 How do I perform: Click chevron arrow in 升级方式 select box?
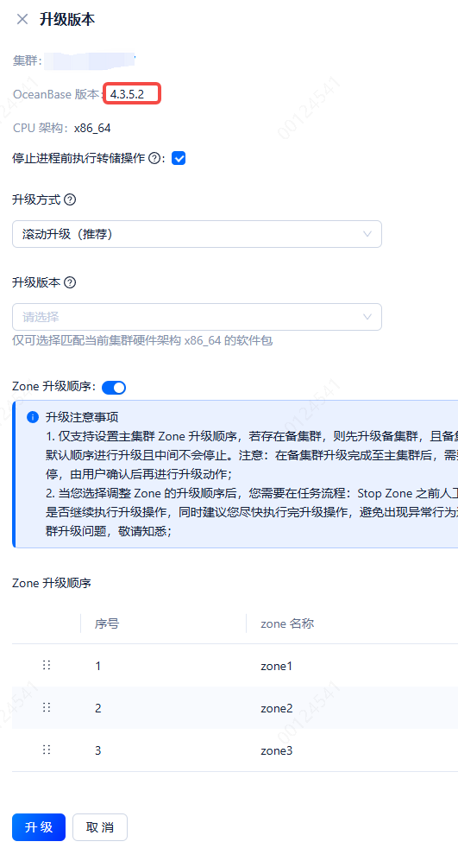367,234
